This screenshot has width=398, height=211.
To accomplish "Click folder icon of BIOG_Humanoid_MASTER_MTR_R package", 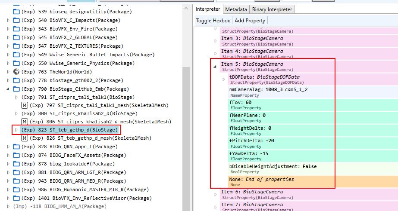I will (x=16, y=190).
